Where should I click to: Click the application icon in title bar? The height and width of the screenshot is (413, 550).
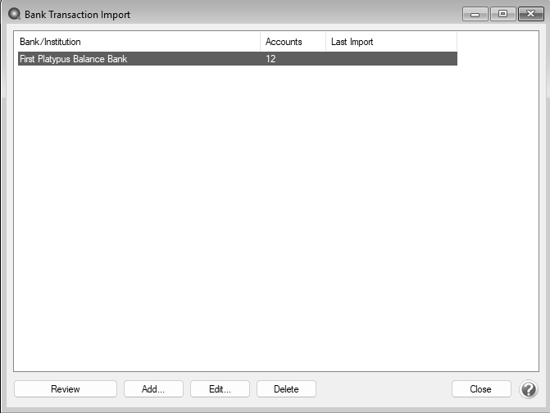[14, 14]
